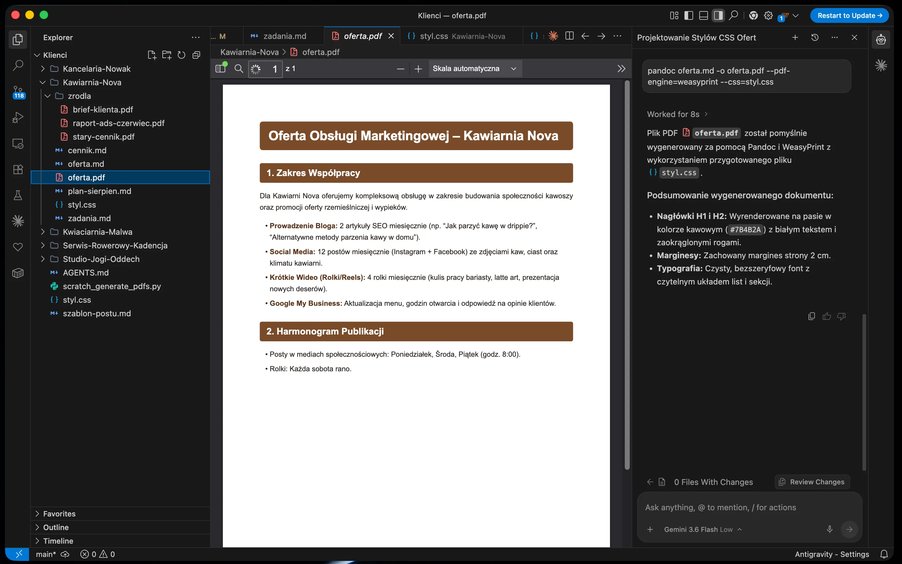The image size is (902, 564).
Task: Click the Claude starburst icon in activity bar
Action: (x=18, y=221)
